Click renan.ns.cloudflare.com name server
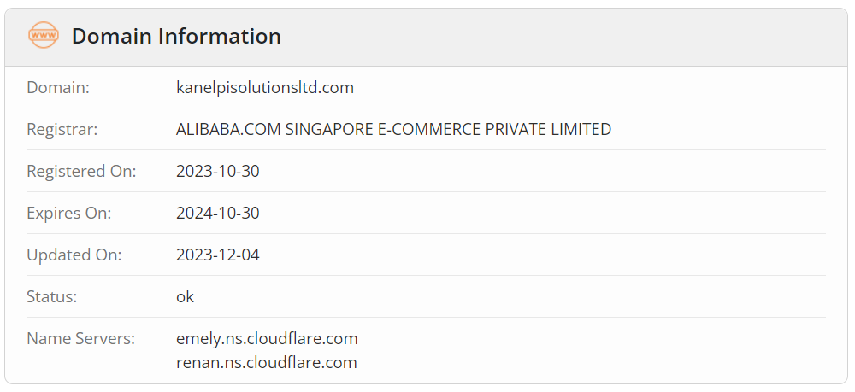The image size is (855, 392). pos(267,362)
